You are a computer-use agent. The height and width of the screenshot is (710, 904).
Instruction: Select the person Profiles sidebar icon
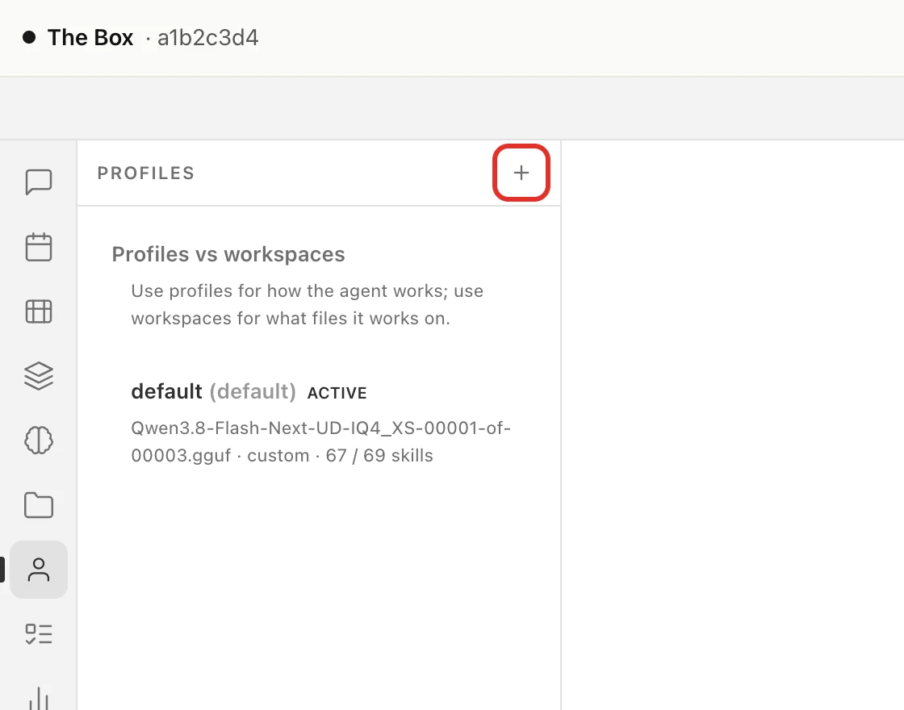(x=39, y=570)
